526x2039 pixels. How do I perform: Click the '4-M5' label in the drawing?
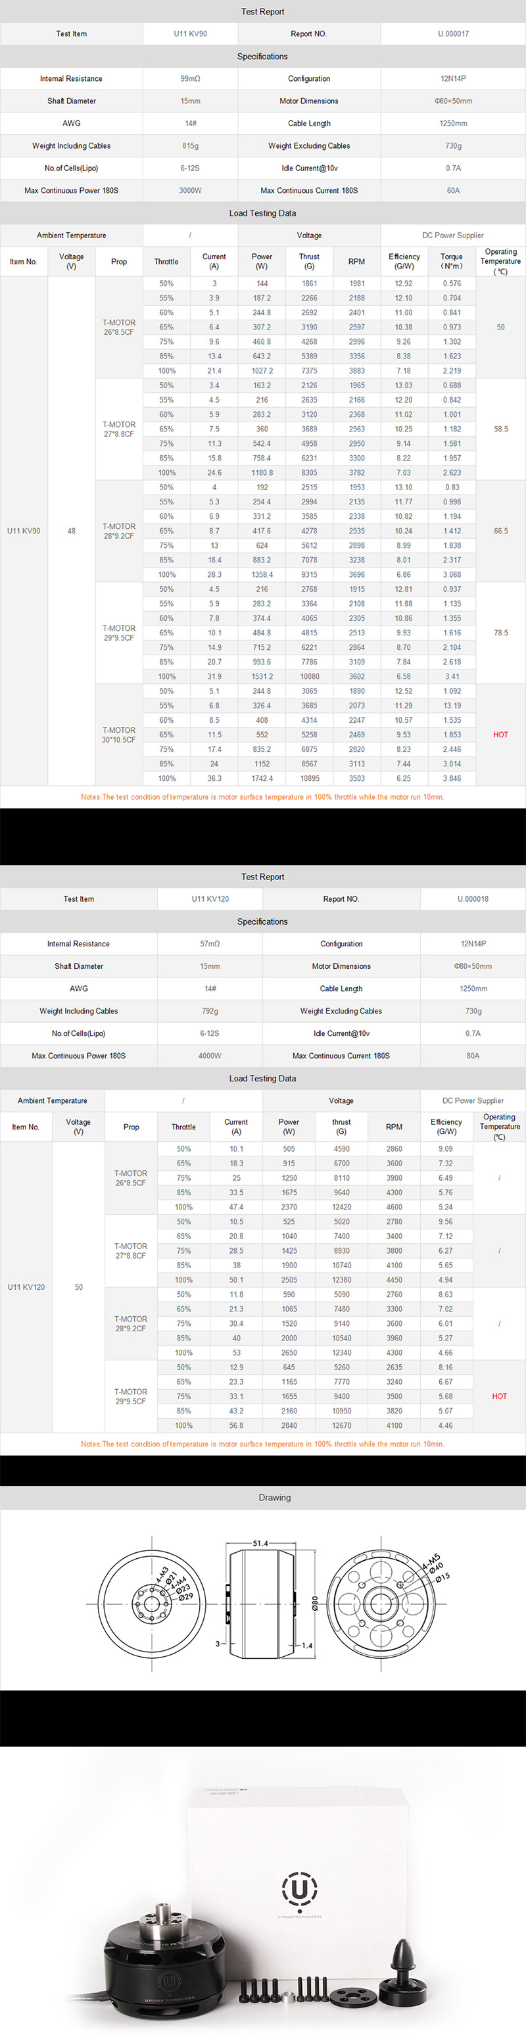pos(430,1561)
